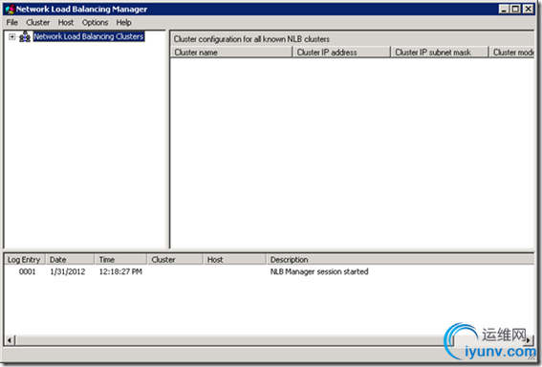Select Network Load Balancing Clusters tree item
Viewport: 542px width, 367px height.
89,36
